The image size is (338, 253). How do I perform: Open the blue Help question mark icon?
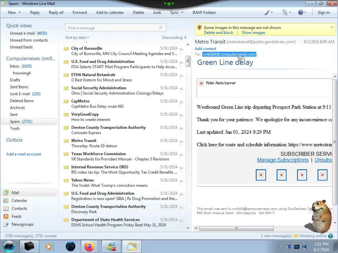(x=300, y=13)
